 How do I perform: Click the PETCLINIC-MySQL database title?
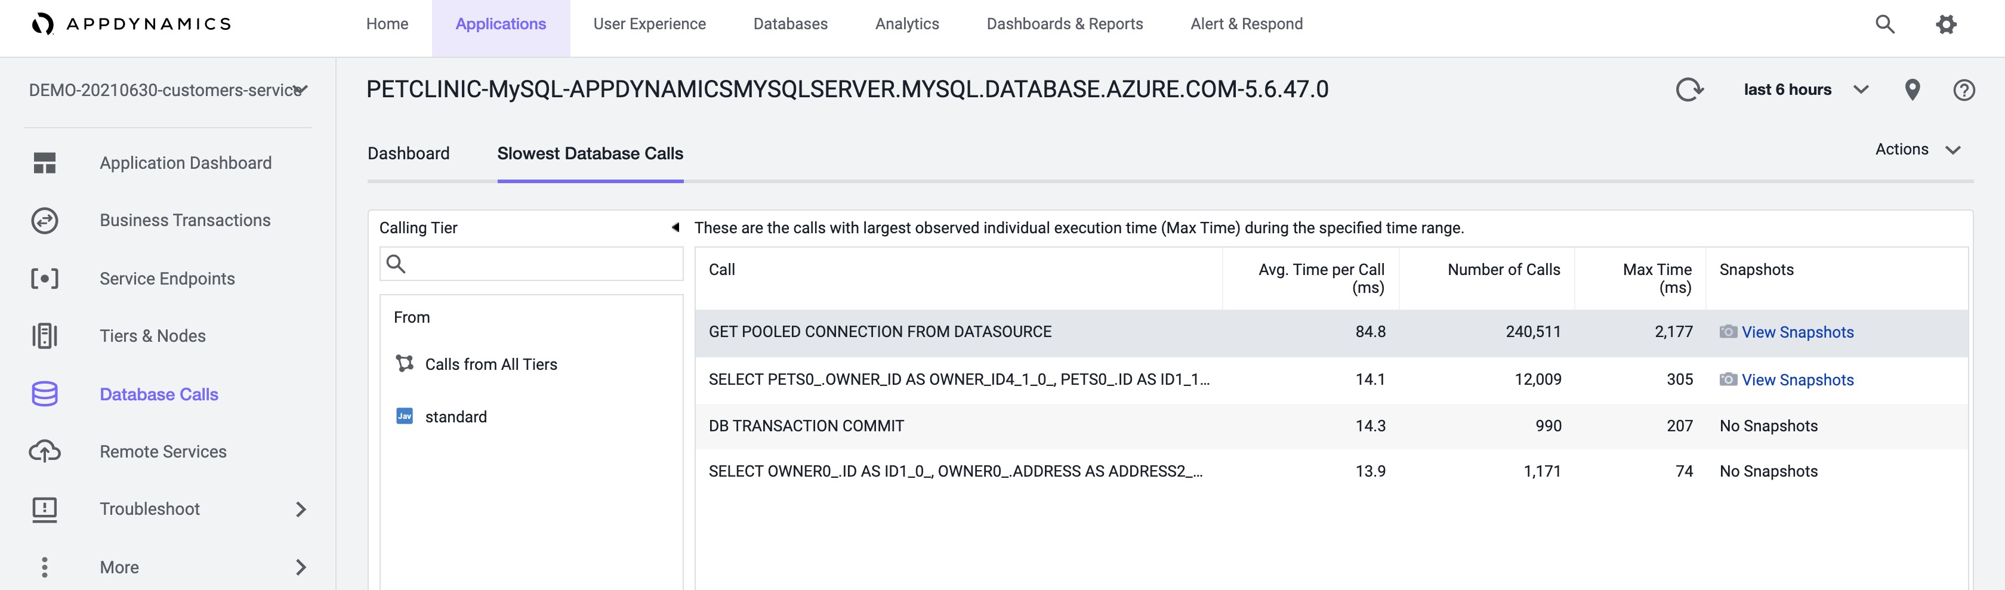pos(847,89)
